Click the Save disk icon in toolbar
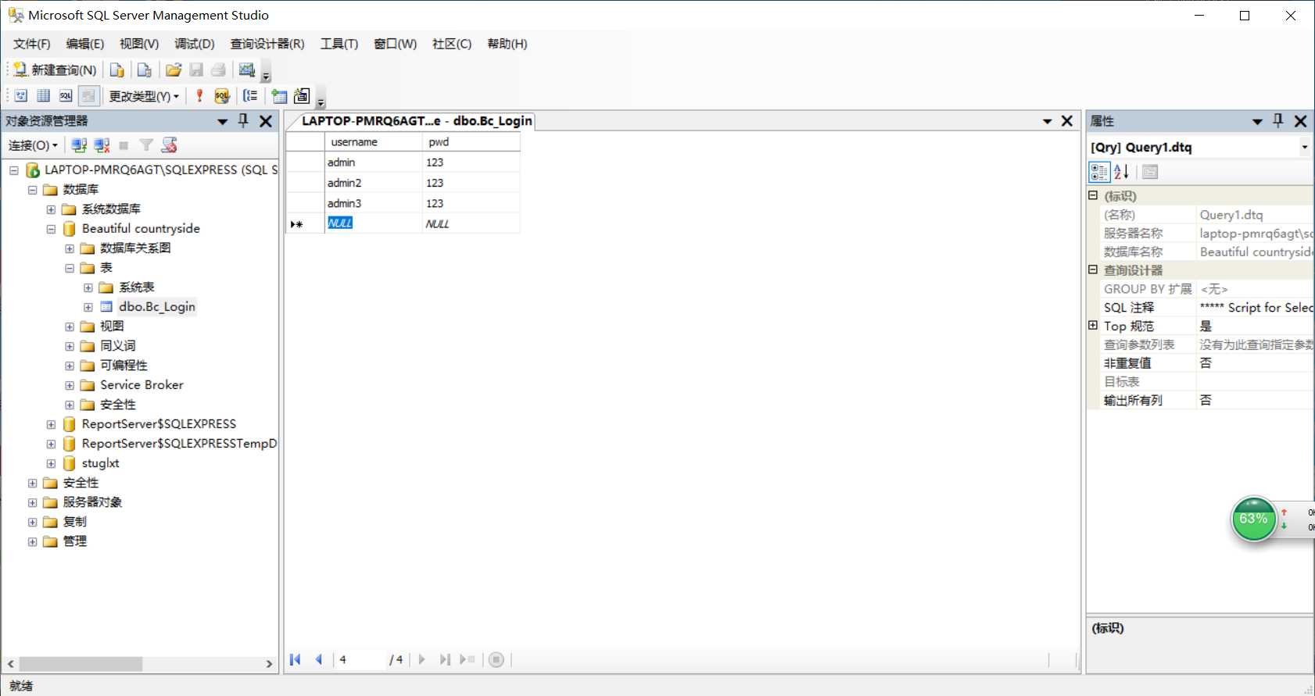The width and height of the screenshot is (1315, 696). pos(196,70)
